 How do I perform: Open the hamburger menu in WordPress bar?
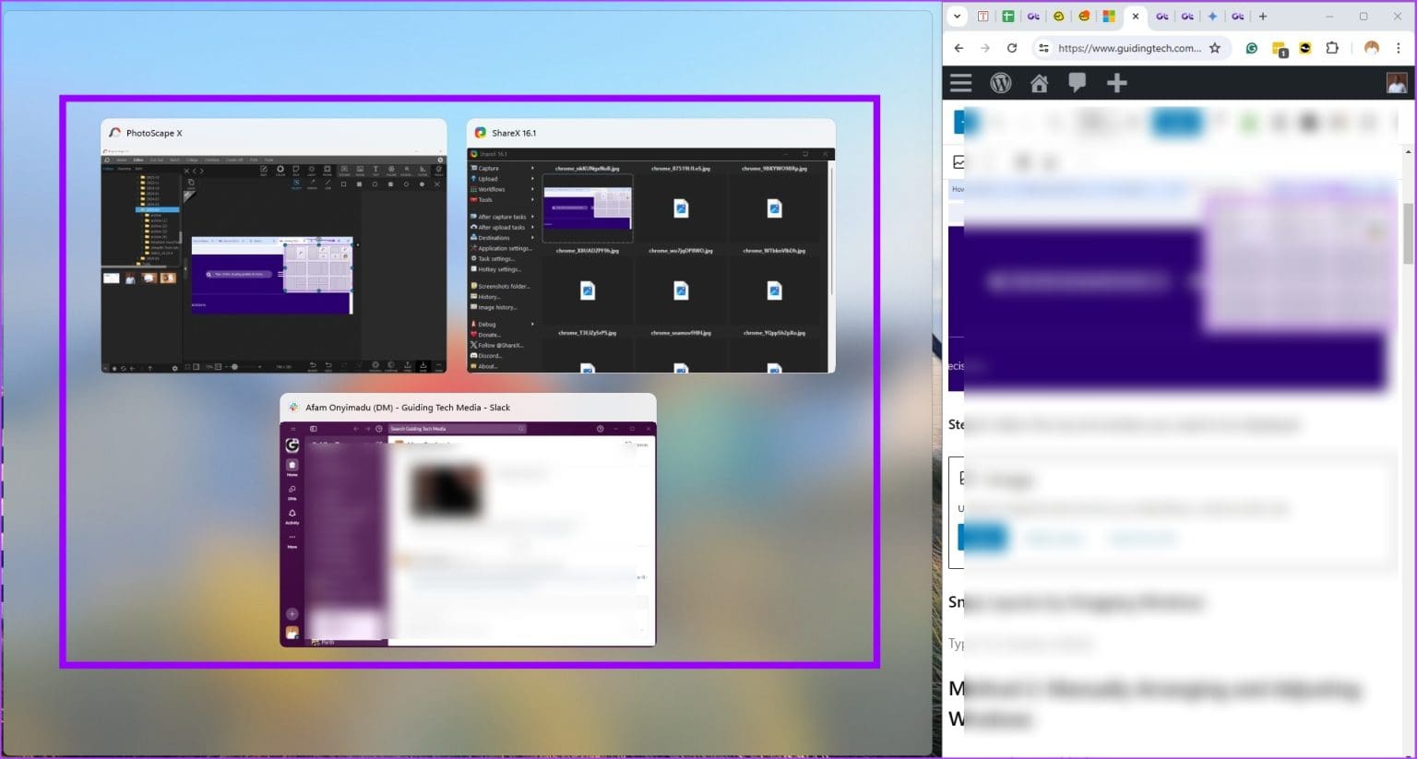click(960, 83)
